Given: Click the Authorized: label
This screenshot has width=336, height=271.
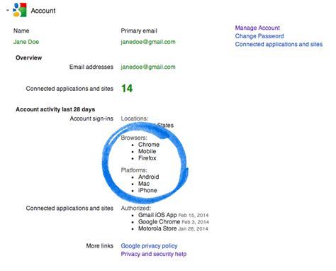Looking at the screenshot, I should 136,209.
